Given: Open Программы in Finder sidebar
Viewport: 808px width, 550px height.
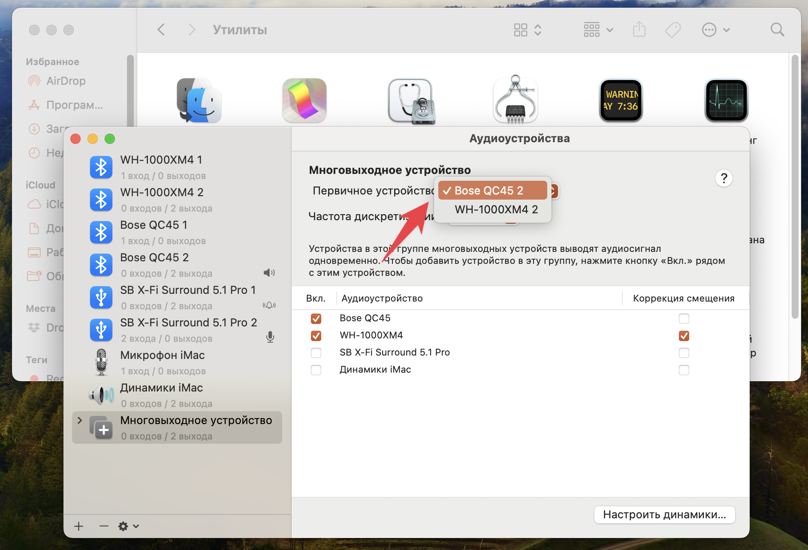Looking at the screenshot, I should (x=66, y=105).
